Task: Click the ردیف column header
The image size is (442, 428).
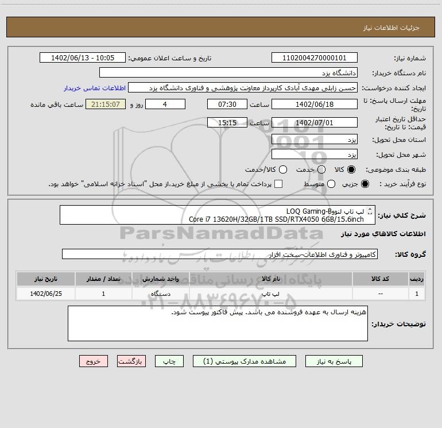Action: coord(417,279)
